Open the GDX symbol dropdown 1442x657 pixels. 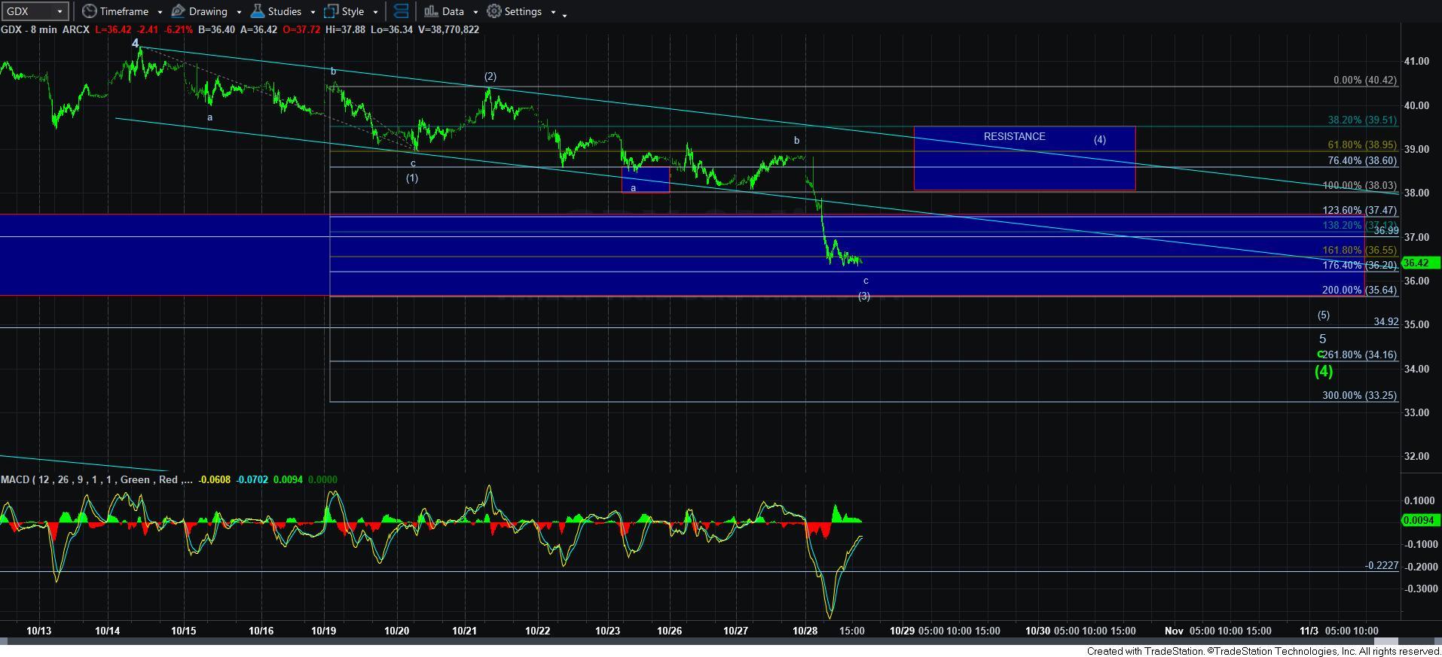pyautogui.click(x=60, y=11)
